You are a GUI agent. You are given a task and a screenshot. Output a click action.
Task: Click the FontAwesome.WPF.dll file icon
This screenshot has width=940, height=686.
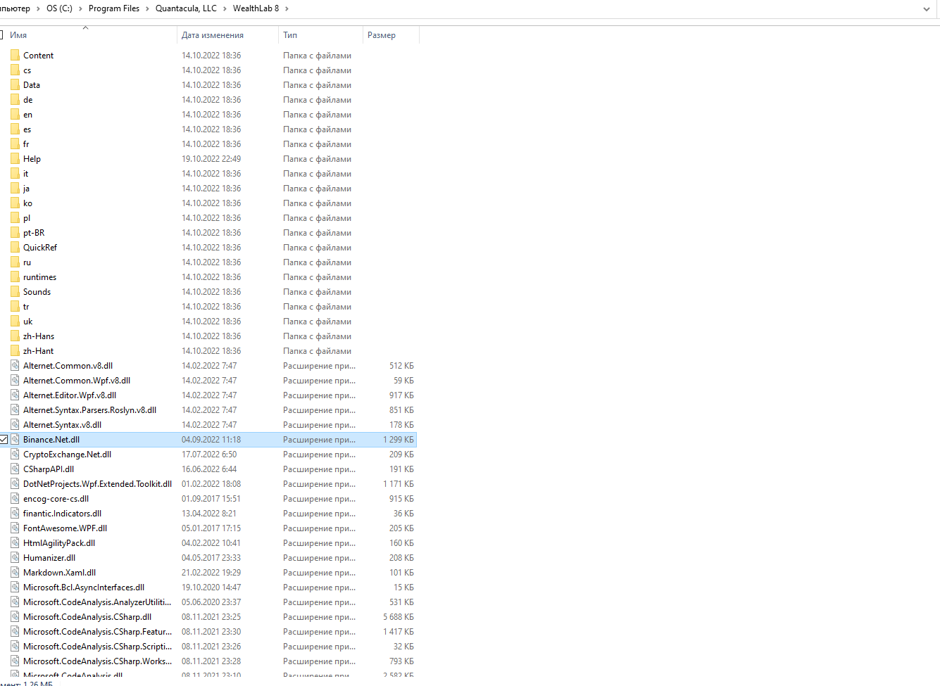[15, 528]
